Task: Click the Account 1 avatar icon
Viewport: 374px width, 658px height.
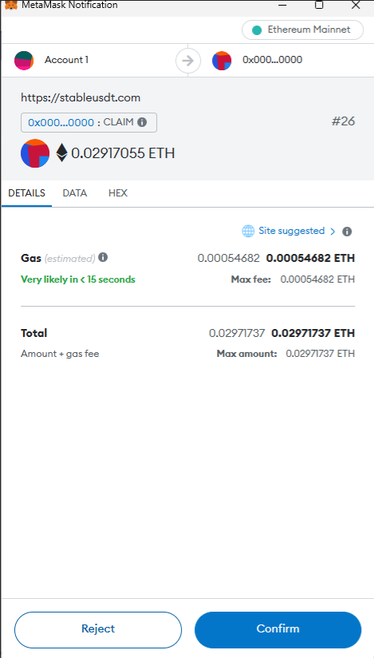Action: (x=24, y=60)
